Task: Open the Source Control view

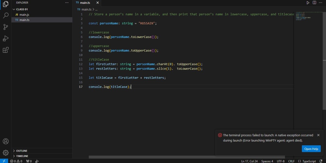Action: tap(5, 27)
